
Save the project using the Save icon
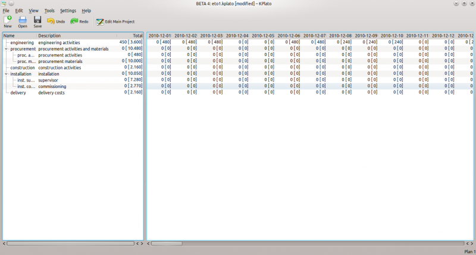tap(37, 20)
